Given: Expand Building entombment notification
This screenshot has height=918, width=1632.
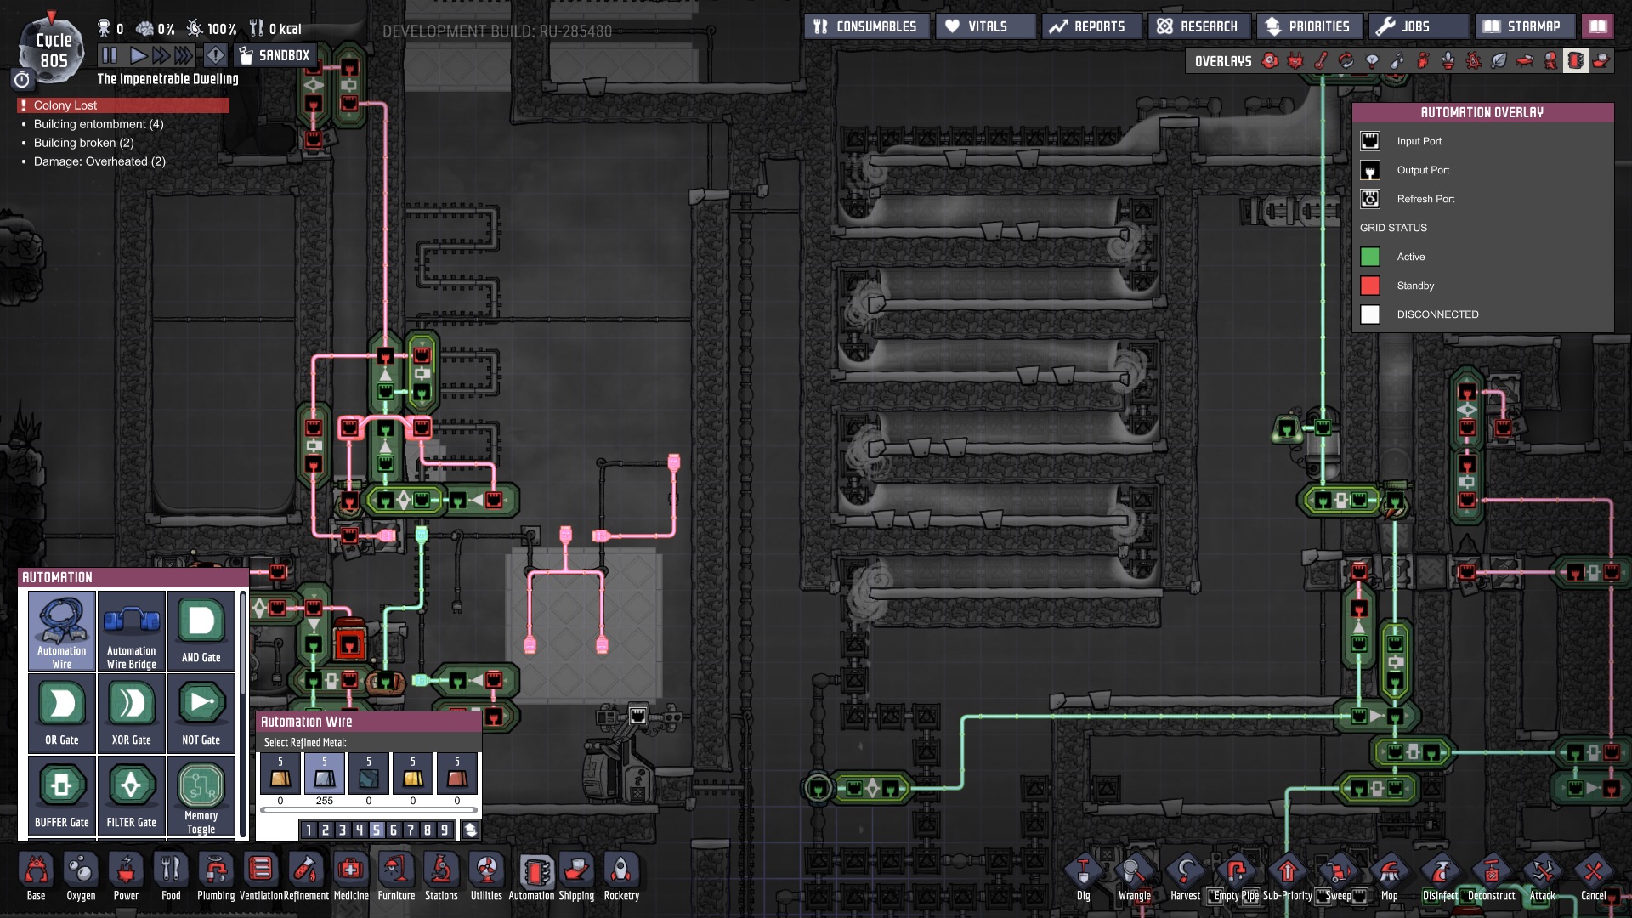Looking at the screenshot, I should point(99,124).
